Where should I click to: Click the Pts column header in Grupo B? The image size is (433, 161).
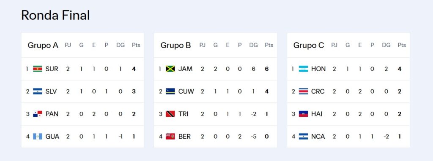coord(269,45)
